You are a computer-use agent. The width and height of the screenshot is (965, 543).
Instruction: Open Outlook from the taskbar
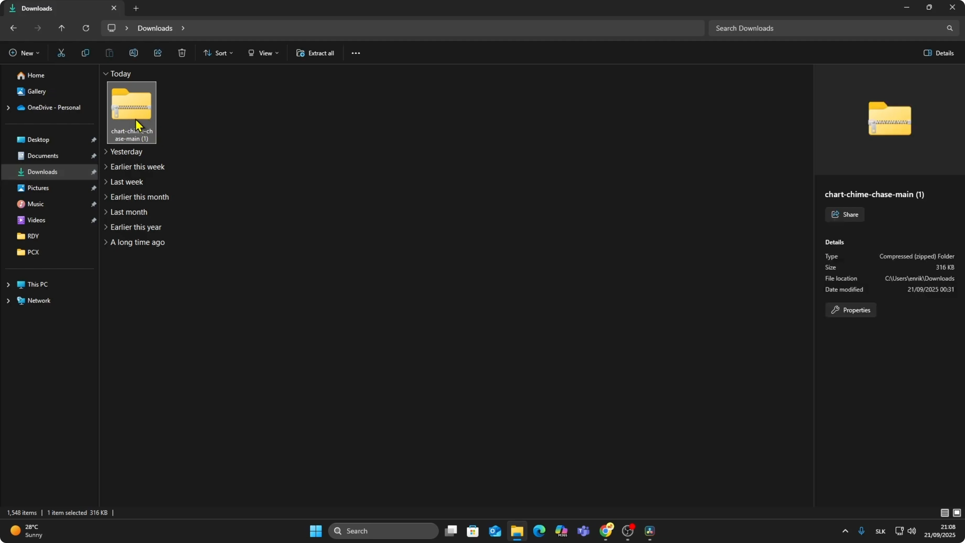[495, 531]
